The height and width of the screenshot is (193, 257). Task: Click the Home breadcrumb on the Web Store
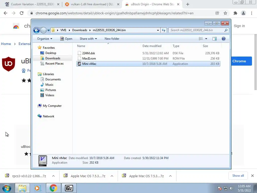click(6, 44)
